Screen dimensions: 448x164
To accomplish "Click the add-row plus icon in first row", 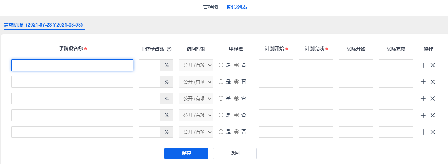I will [x=423, y=65].
